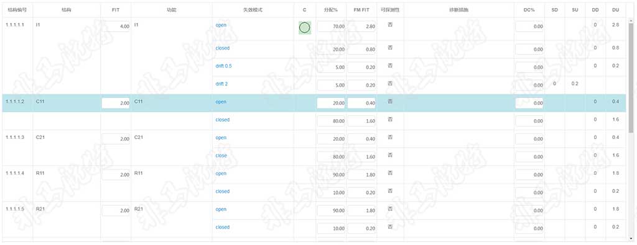Click the FM FIT 1.80 field for R11 open
The image size is (637, 245).
tap(361, 174)
